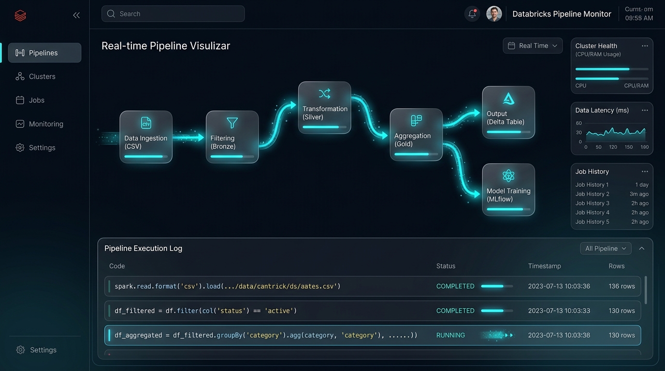Select the Aggregation (Gold) node
This screenshot has height=371, width=665.
[x=416, y=134]
